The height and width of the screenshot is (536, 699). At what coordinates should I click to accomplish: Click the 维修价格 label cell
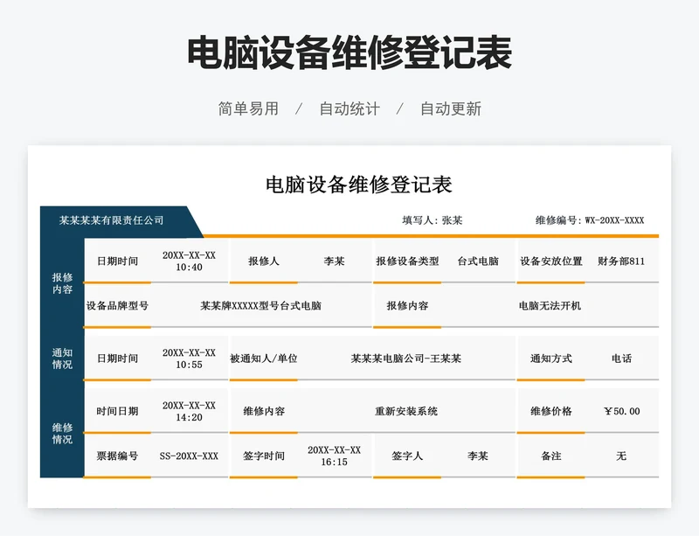pos(551,411)
